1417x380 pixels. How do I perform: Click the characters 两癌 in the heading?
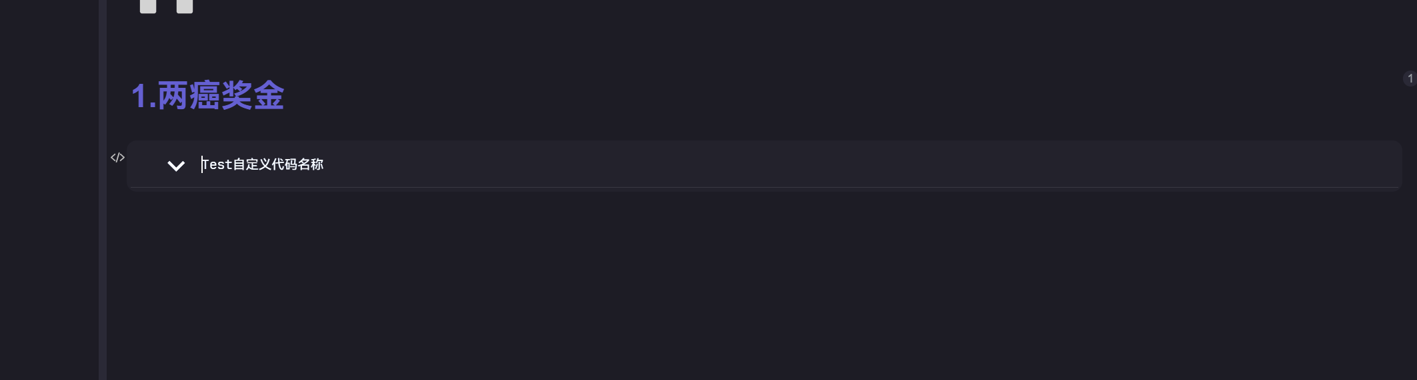[189, 96]
